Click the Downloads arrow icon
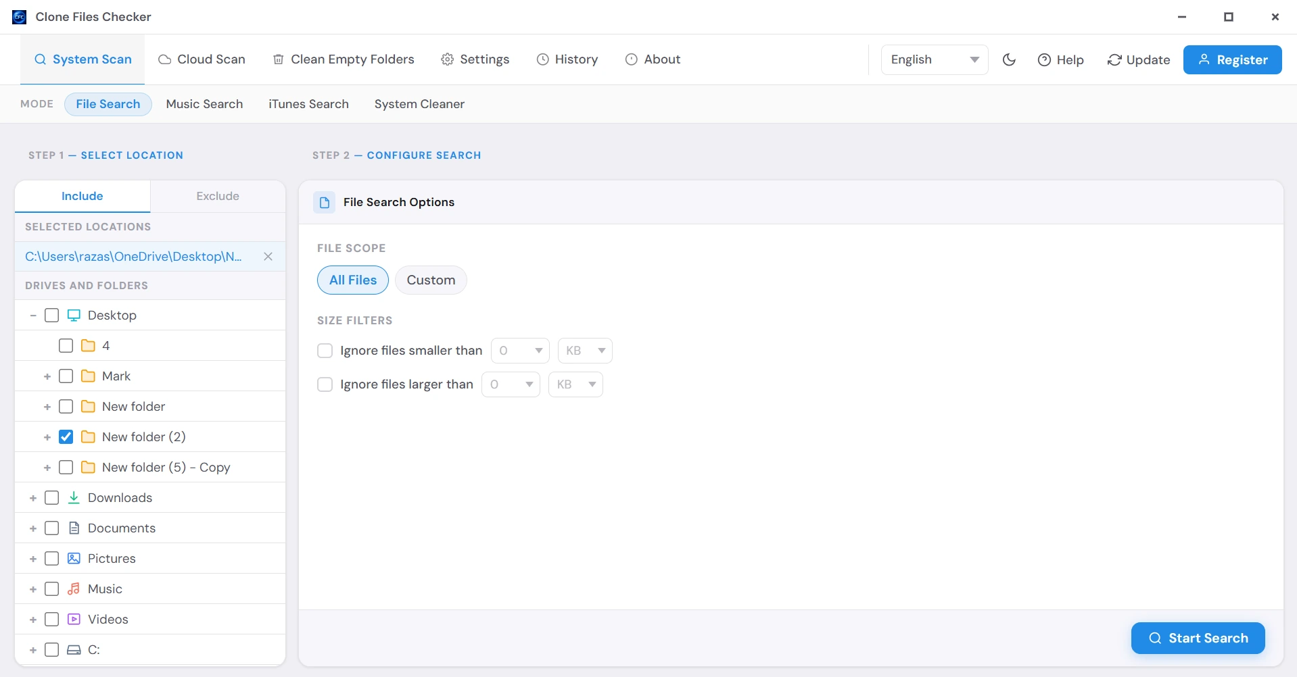This screenshot has height=677, width=1297. point(74,497)
